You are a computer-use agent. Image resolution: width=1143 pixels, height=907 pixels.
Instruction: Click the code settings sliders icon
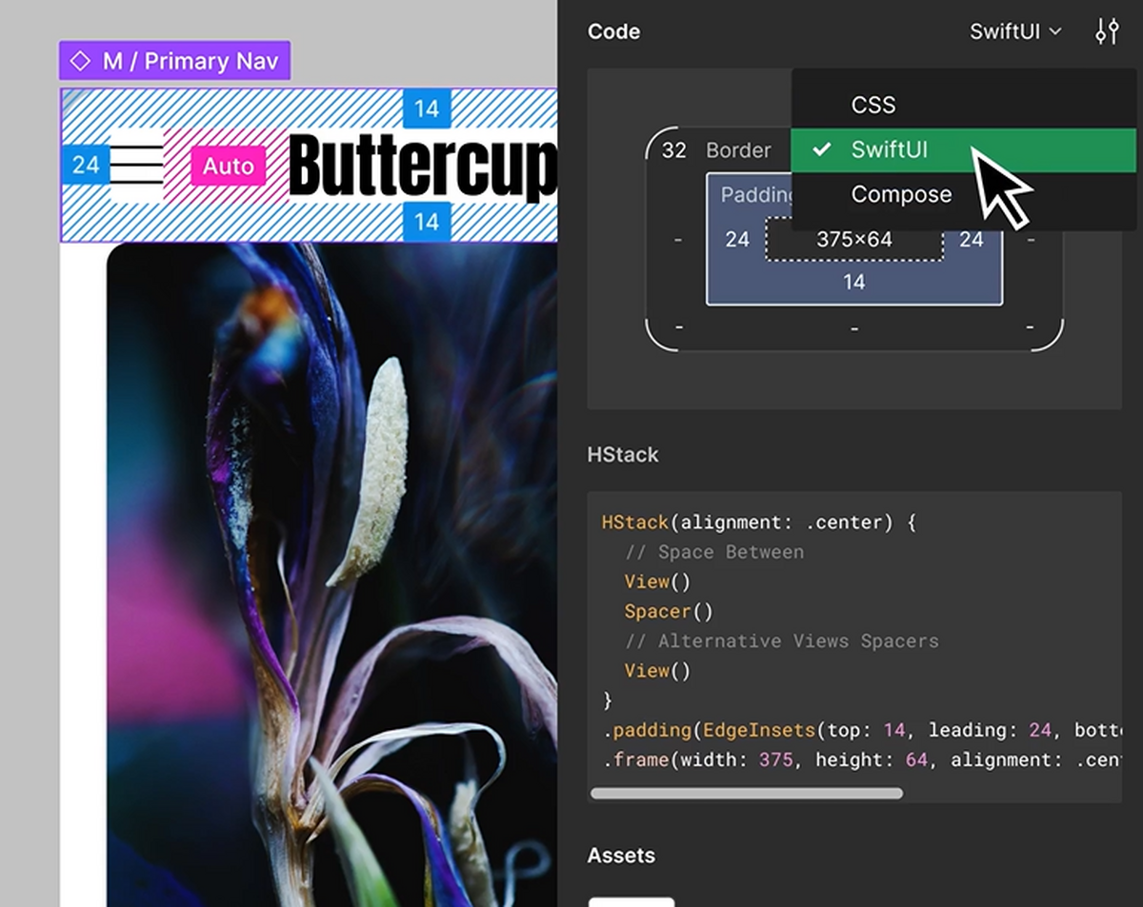coord(1106,31)
